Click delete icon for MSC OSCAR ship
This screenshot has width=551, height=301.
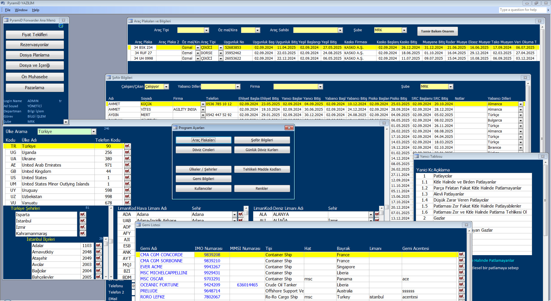coord(461,279)
